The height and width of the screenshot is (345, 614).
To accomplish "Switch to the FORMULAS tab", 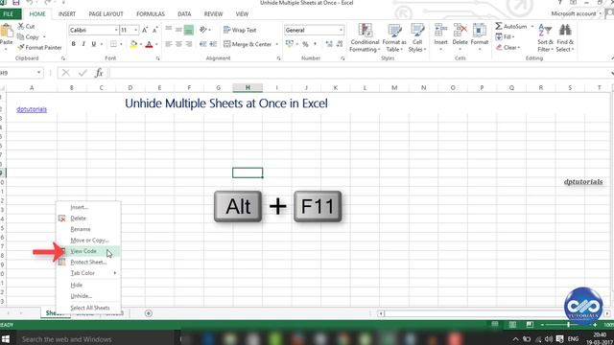I will pos(151,14).
